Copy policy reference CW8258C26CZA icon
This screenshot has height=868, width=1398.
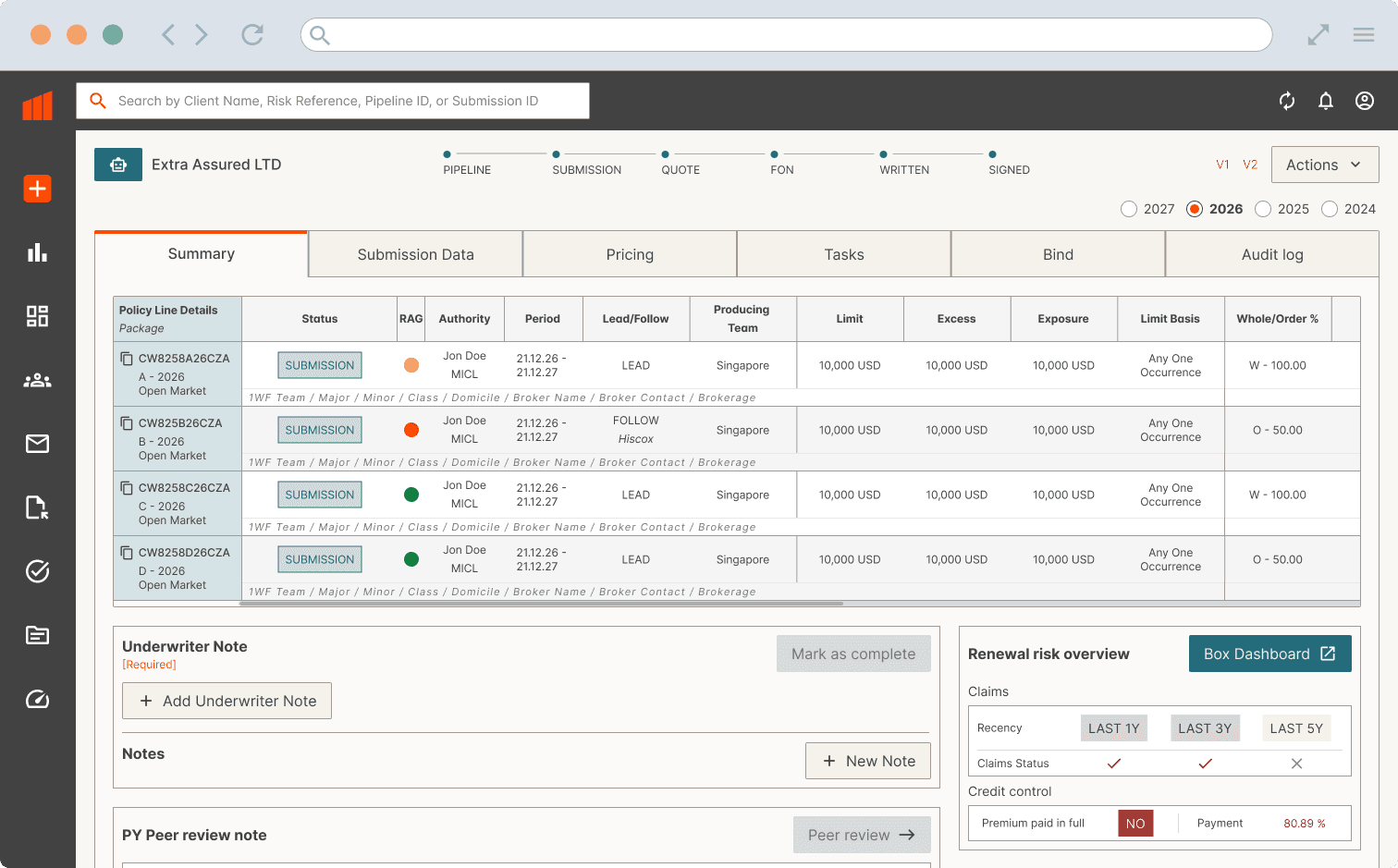(x=127, y=487)
